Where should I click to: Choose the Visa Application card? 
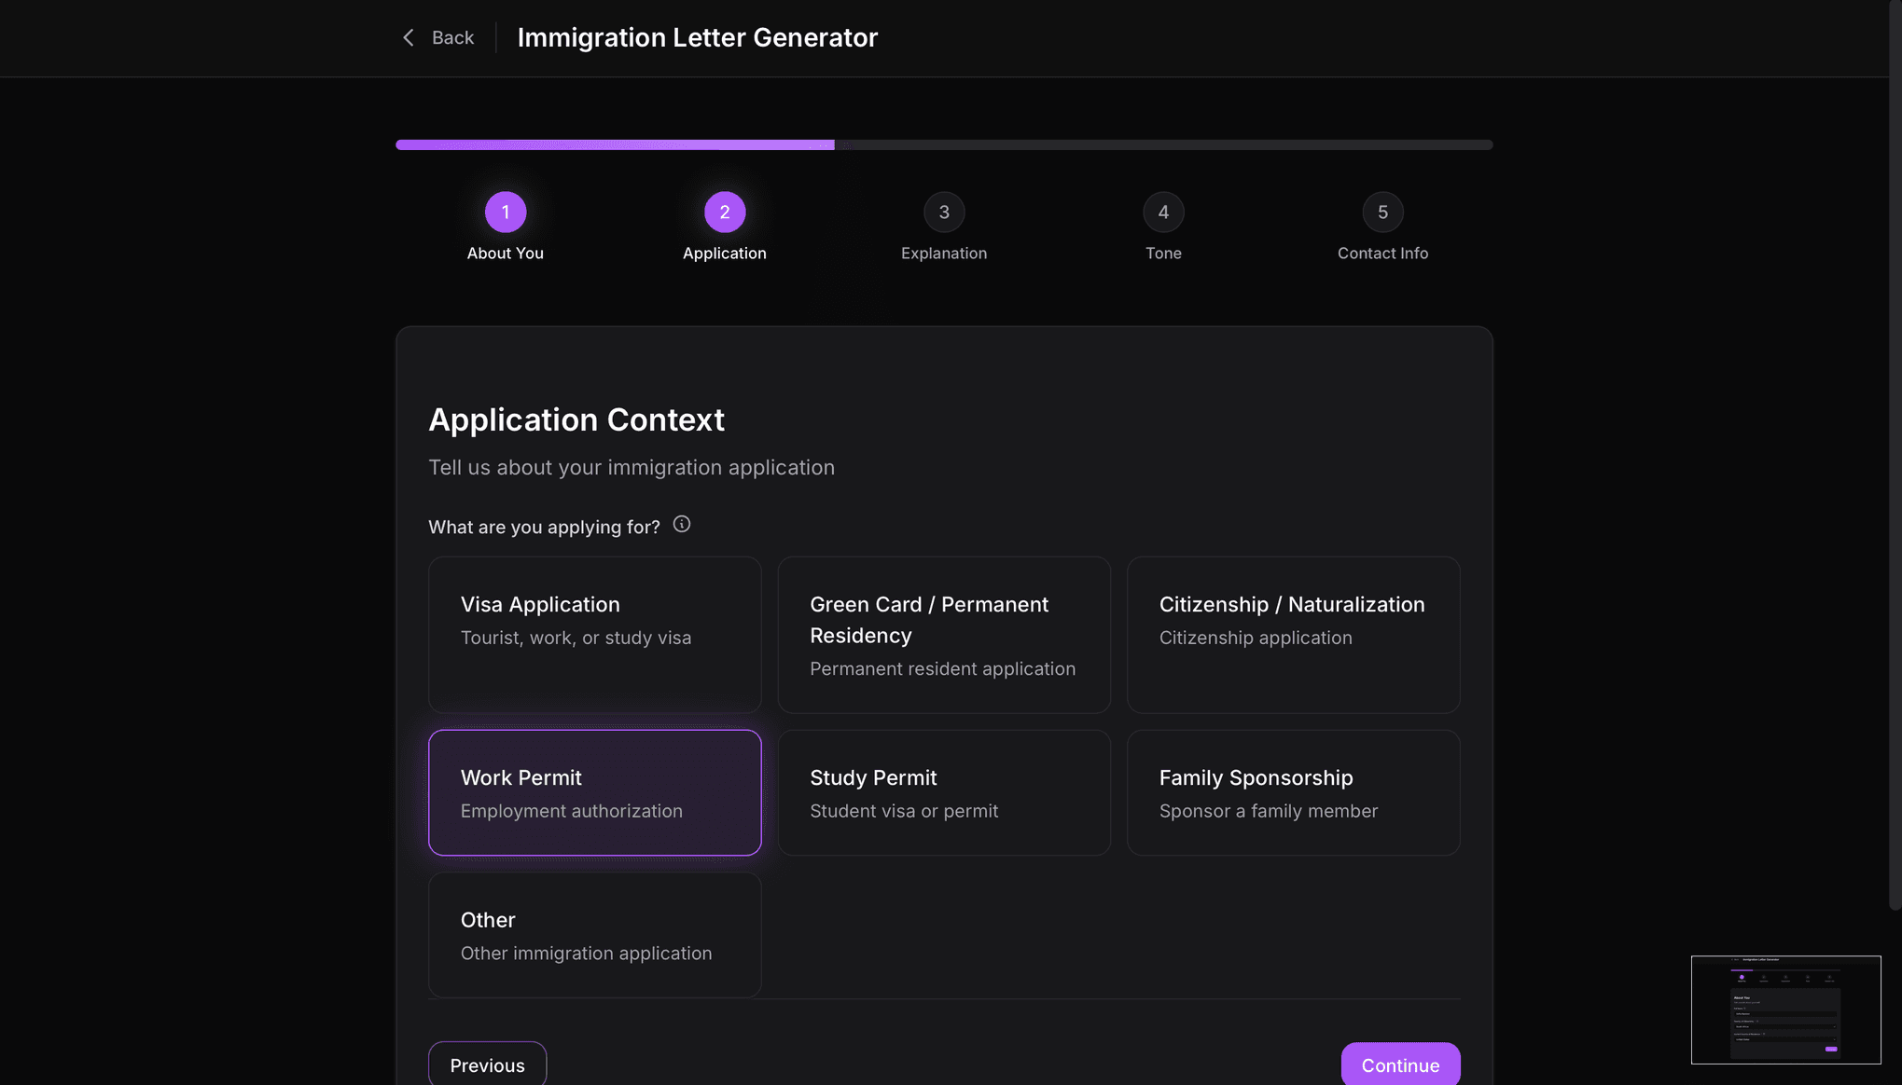[595, 635]
